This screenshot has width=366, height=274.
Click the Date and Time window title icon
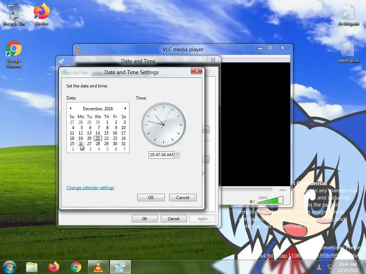point(61,61)
